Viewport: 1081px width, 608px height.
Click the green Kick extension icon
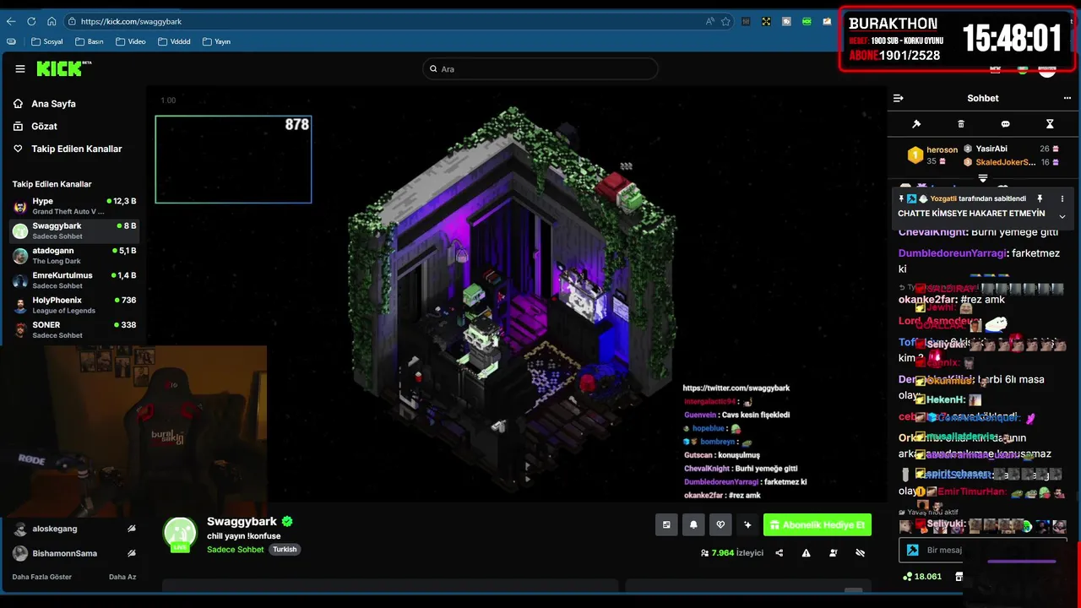click(807, 21)
